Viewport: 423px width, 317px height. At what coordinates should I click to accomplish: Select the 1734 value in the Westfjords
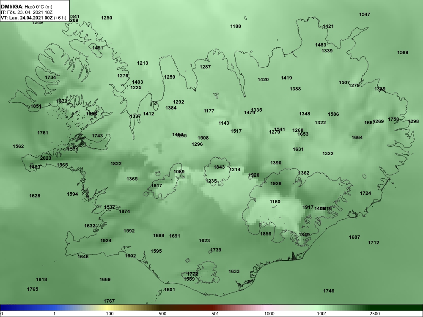50,77
